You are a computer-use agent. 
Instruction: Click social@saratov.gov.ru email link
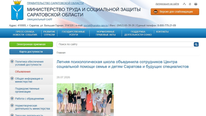click(96, 25)
